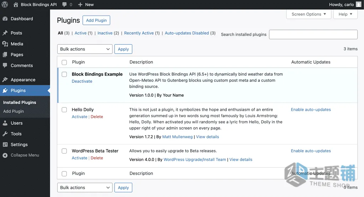Open Add Plugin in the sidebar submenu
The height and width of the screenshot is (197, 364).
click(x=14, y=111)
